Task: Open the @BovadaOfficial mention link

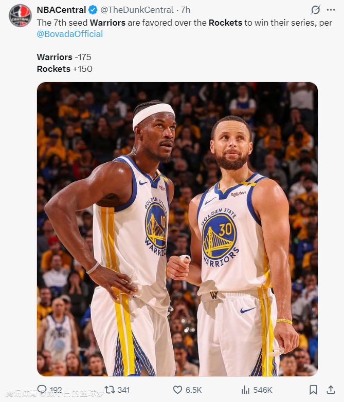Action: [70, 34]
